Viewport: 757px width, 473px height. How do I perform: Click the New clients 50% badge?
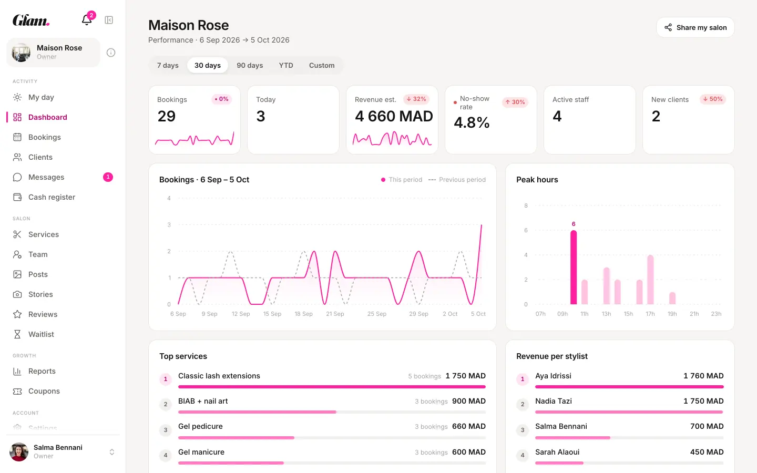[x=713, y=99]
